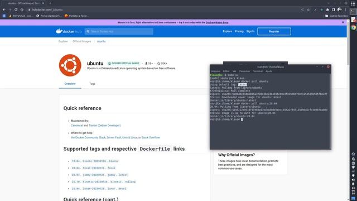
Task: Open the Chrome launcher in the side panel
Action: coord(353,27)
